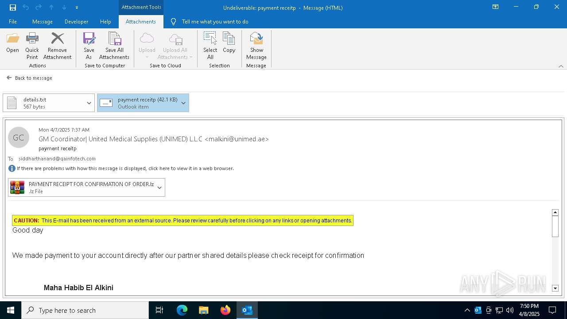Open the Help tab
567x319 pixels.
[105, 22]
